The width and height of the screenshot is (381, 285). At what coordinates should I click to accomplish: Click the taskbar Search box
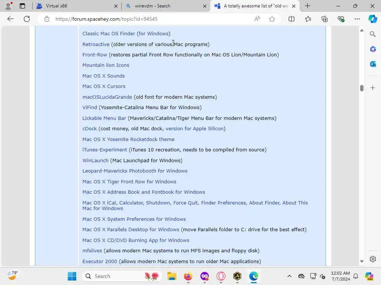tap(122, 276)
